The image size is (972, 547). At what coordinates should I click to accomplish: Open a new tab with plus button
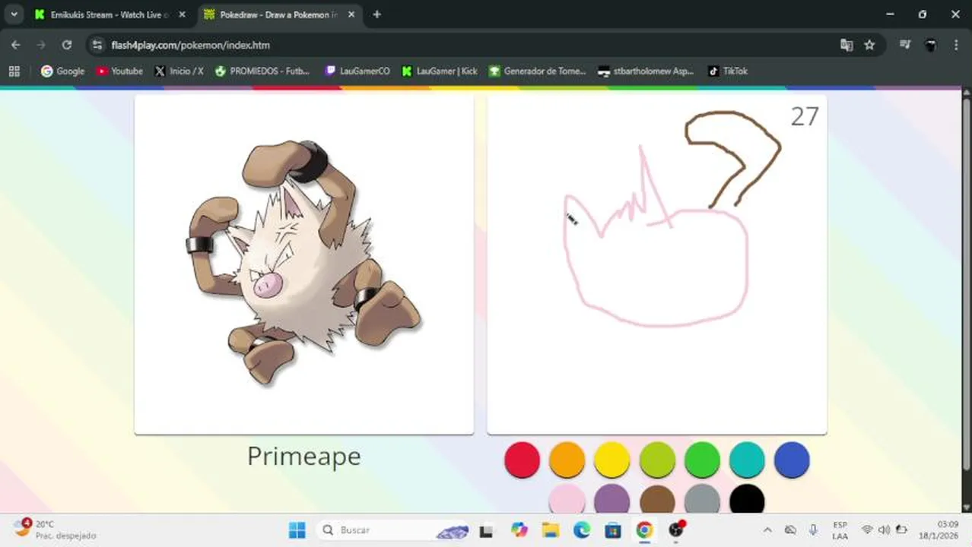click(376, 14)
